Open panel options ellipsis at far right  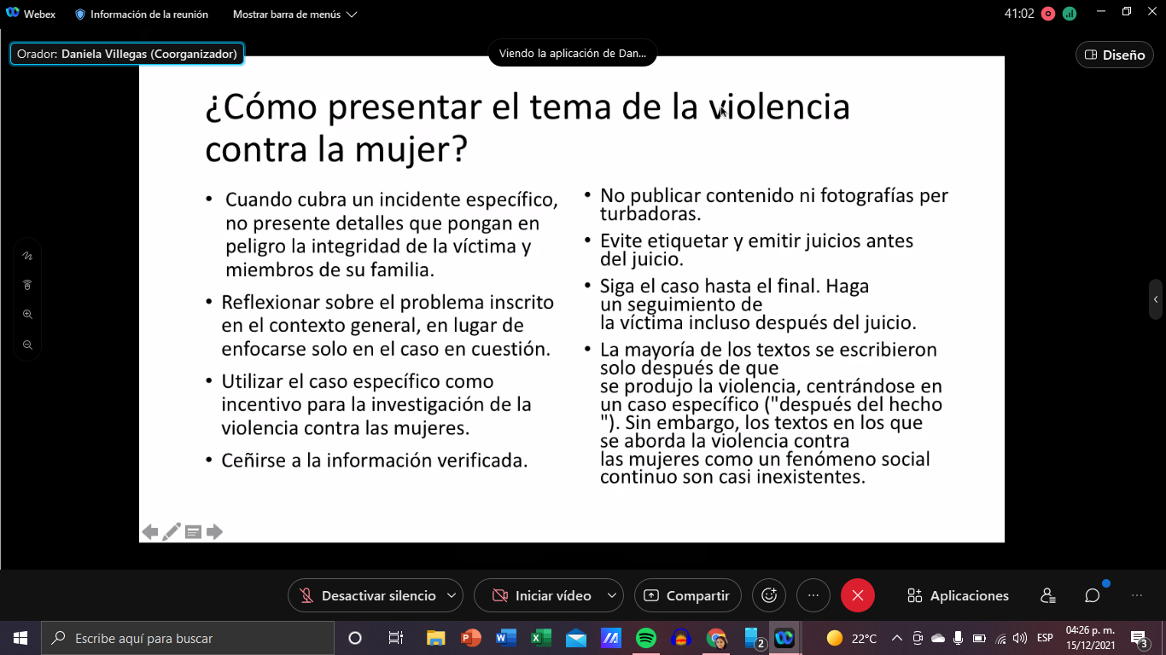pos(1137,596)
